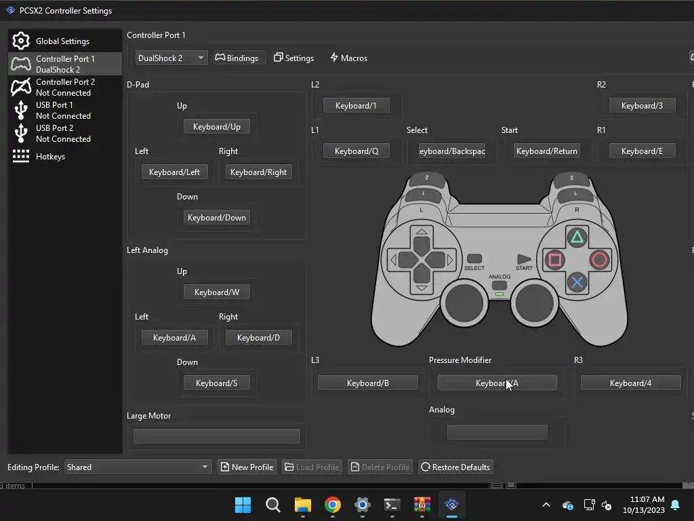Rebind Pressure Modifier binding button
The height and width of the screenshot is (521, 694).
coord(497,383)
